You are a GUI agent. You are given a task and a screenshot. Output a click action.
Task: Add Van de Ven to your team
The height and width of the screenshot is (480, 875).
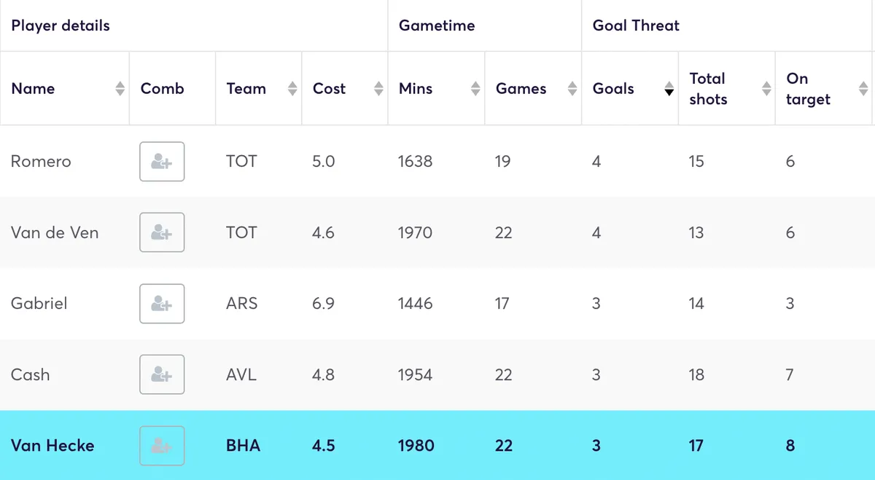pyautogui.click(x=161, y=232)
